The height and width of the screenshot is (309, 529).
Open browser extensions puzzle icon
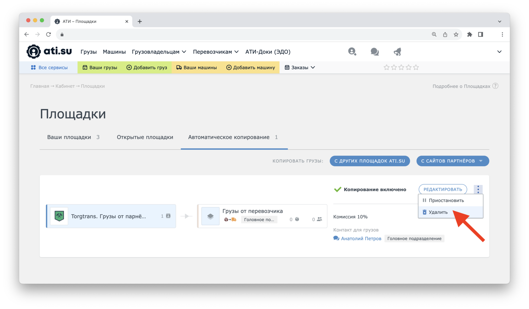[x=469, y=35]
